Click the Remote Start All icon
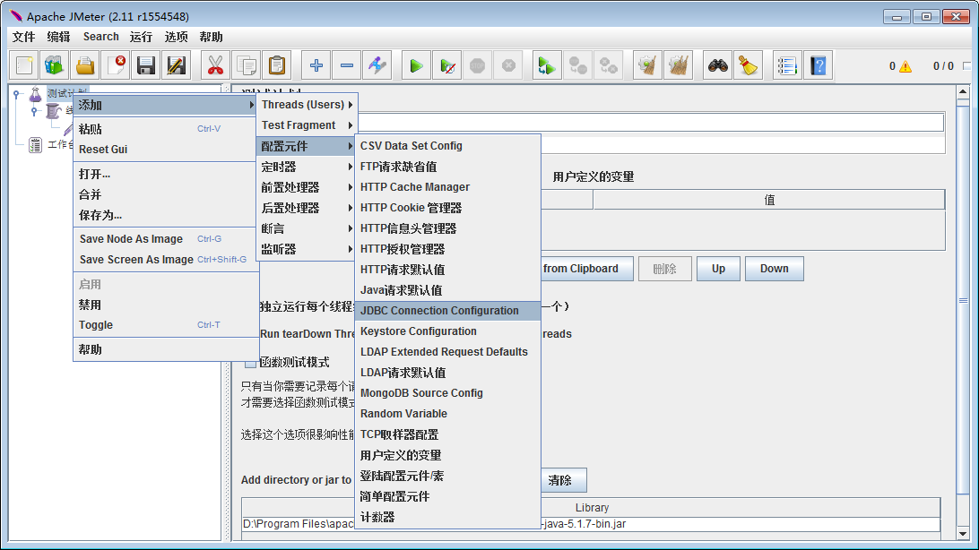The height and width of the screenshot is (550, 979). tap(547, 65)
